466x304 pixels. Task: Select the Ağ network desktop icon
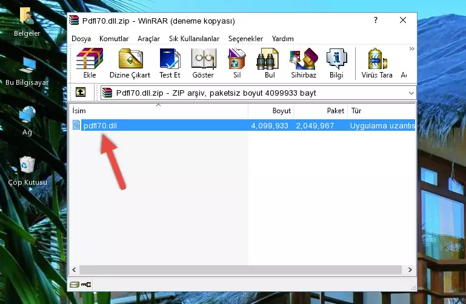point(27,121)
